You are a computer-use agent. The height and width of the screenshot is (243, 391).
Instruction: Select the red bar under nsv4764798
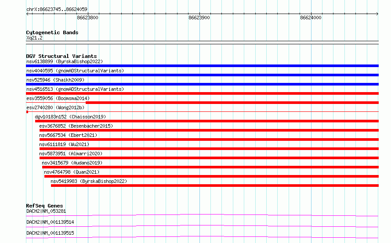(211, 176)
